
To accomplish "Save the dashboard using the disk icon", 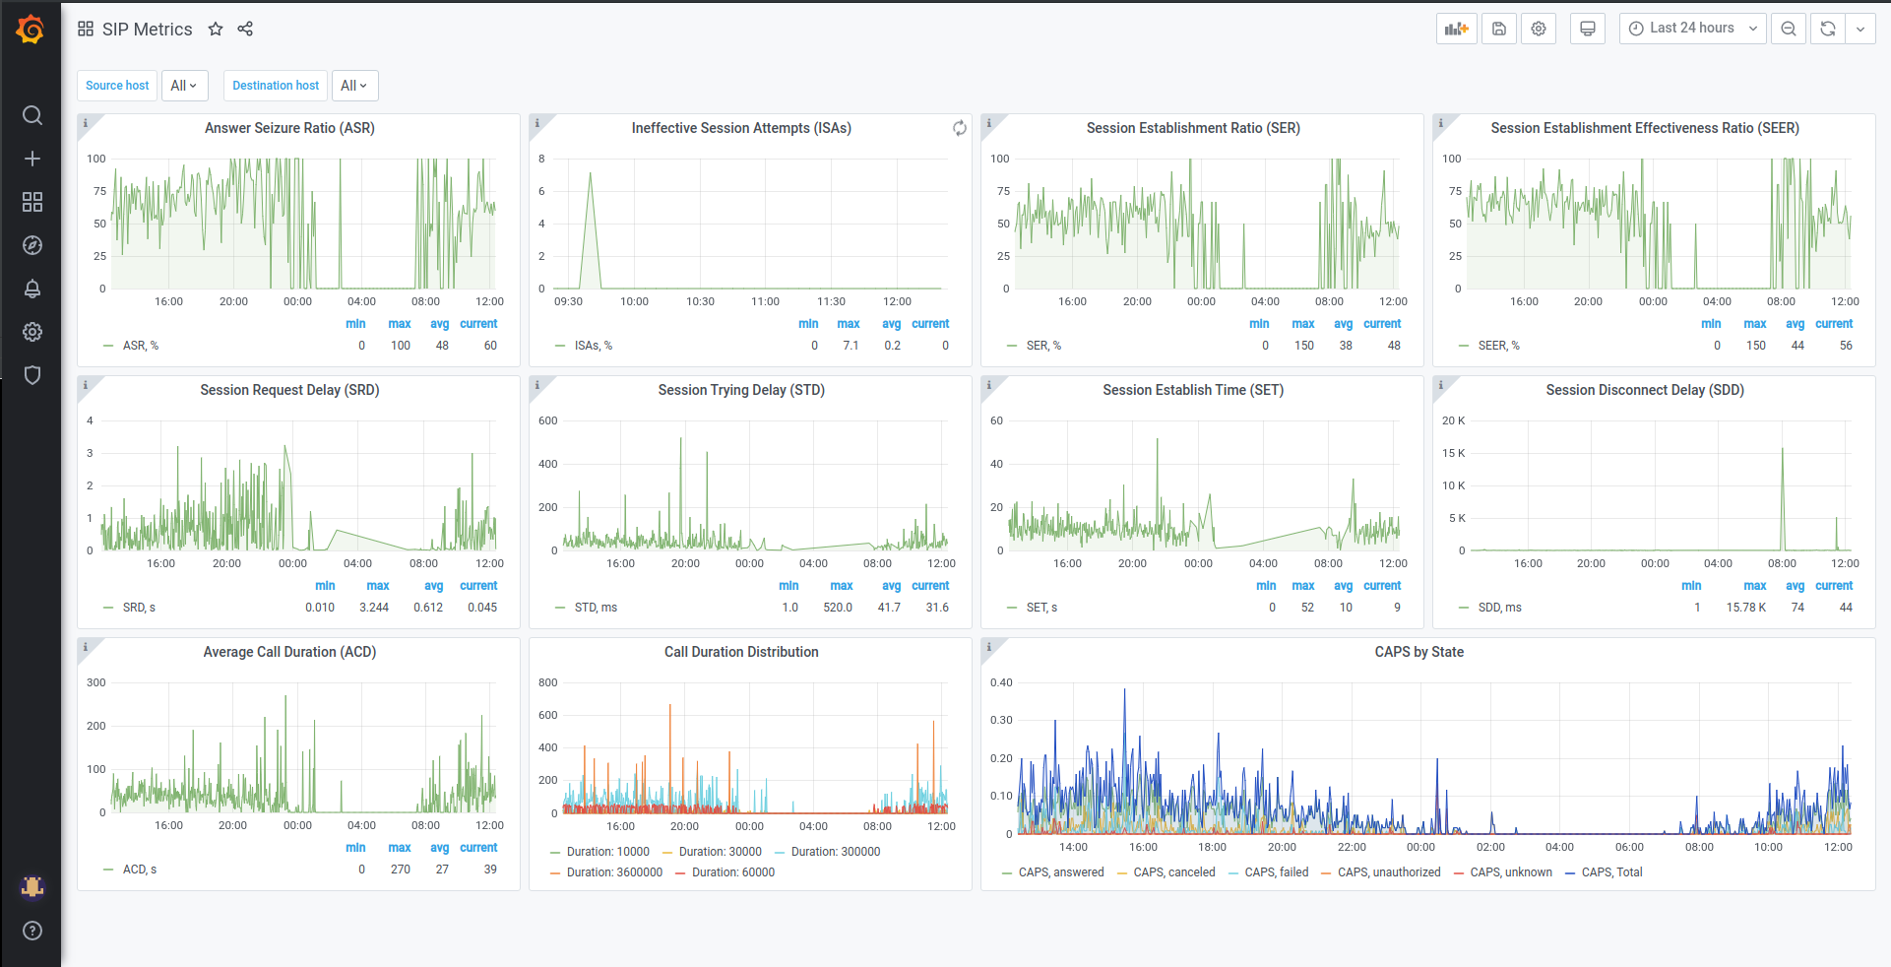I will click(x=1497, y=29).
